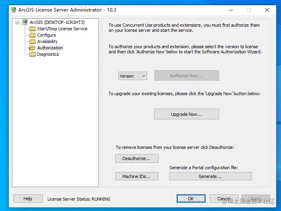
Task: Open the Version dropdown
Action: (x=133, y=76)
